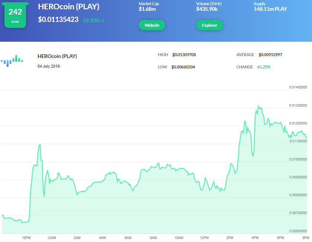
Task: Click the HEROcoin bar-chart logo icon
Action: pyautogui.click(x=12, y=61)
